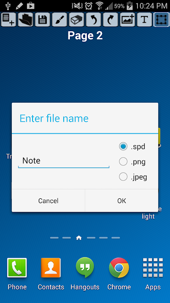Redo the last action

(110, 19)
